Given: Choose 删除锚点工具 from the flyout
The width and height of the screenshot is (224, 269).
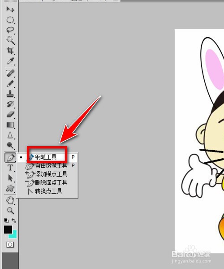Looking at the screenshot, I should 47,182.
